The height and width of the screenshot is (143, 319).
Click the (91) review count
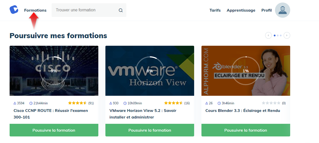point(91,103)
